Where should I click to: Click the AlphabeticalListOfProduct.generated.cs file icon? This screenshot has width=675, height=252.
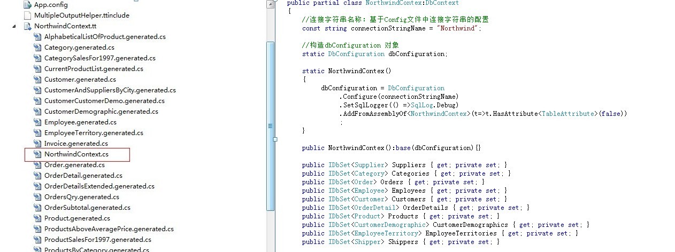pos(37,37)
